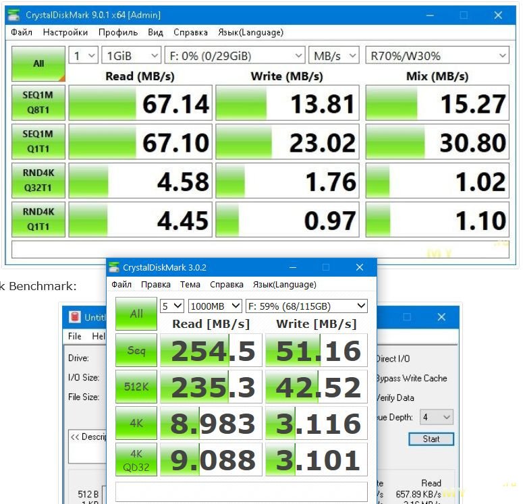Run all tests in CrystalDiskMark 9.0.1

38,63
